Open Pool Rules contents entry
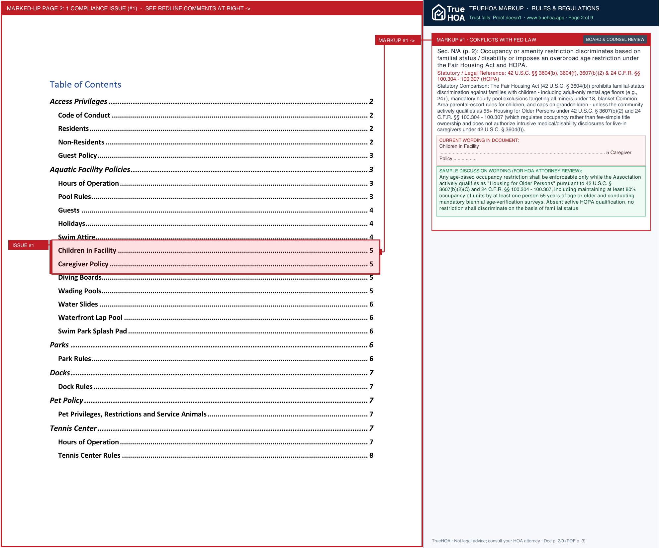The width and height of the screenshot is (659, 548). click(216, 197)
